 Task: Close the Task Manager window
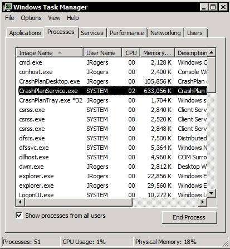(223, 7)
